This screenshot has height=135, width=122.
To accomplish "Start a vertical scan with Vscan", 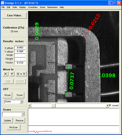I will pos(20,95).
